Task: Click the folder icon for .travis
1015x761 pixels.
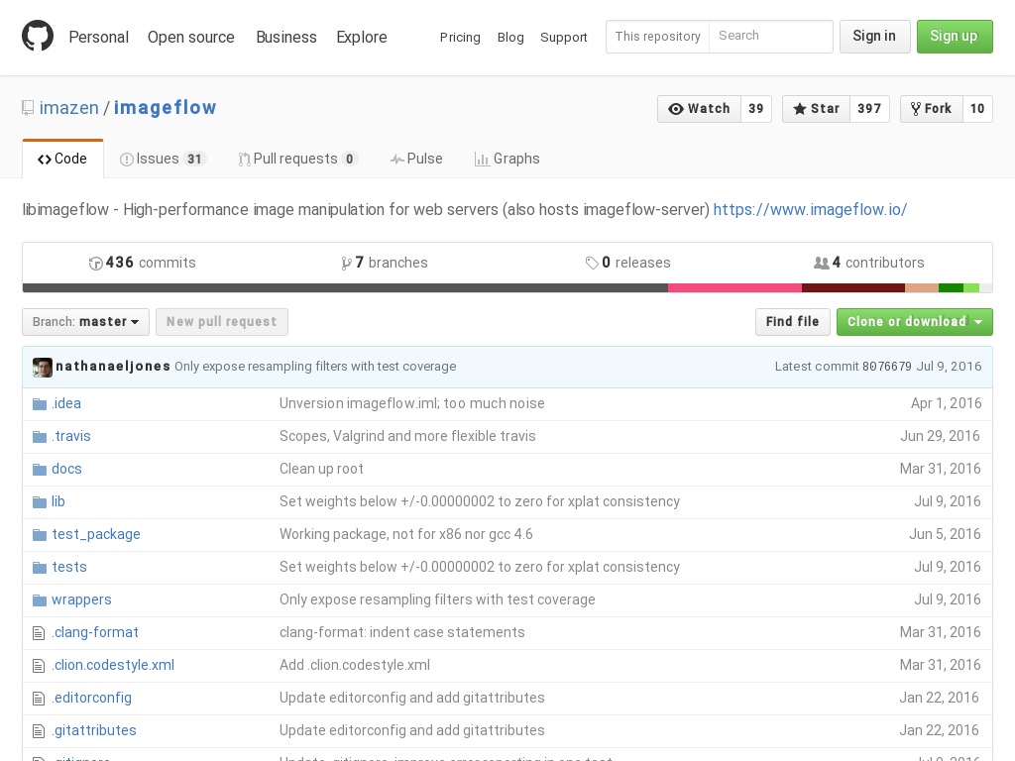Action: click(40, 437)
